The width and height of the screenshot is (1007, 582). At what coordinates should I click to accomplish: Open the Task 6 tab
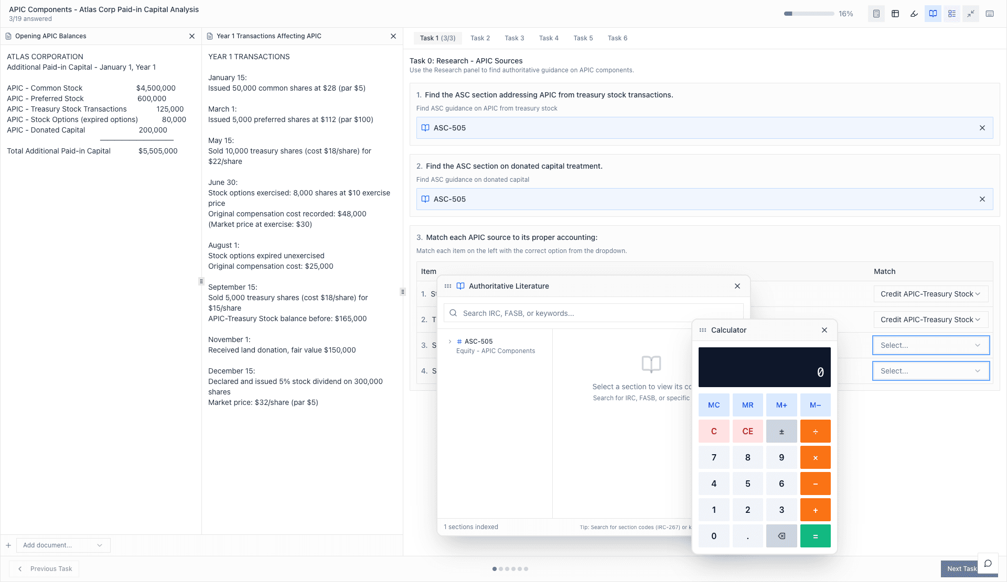617,38
